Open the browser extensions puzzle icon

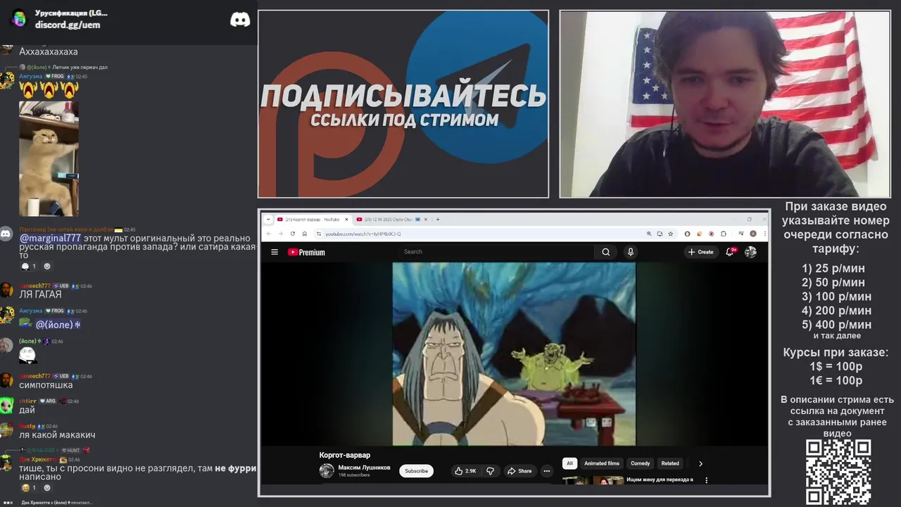point(723,234)
